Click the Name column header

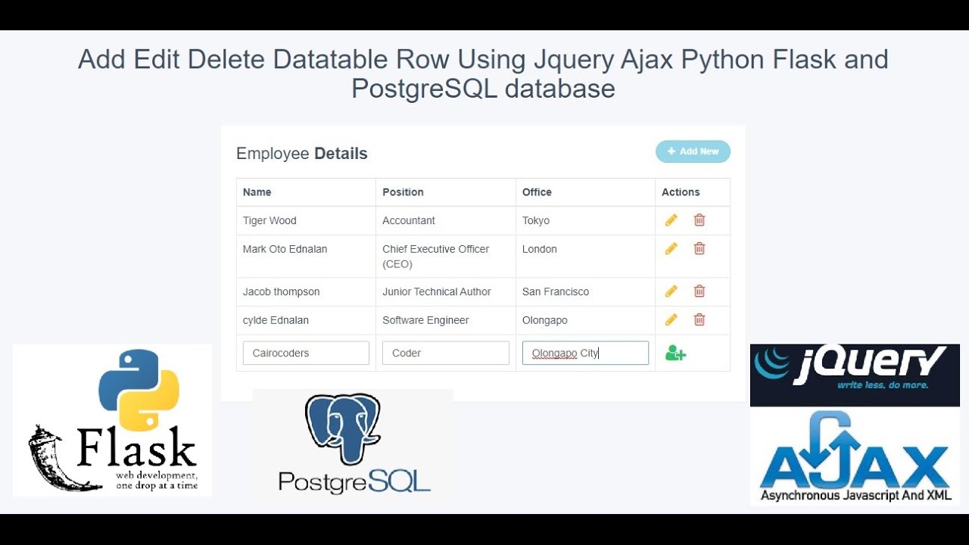[x=306, y=192]
